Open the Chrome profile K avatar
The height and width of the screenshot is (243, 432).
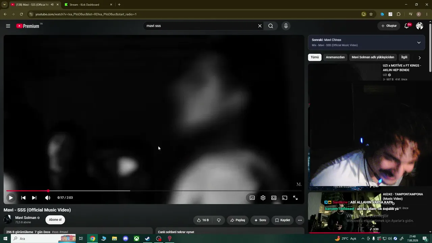419,14
